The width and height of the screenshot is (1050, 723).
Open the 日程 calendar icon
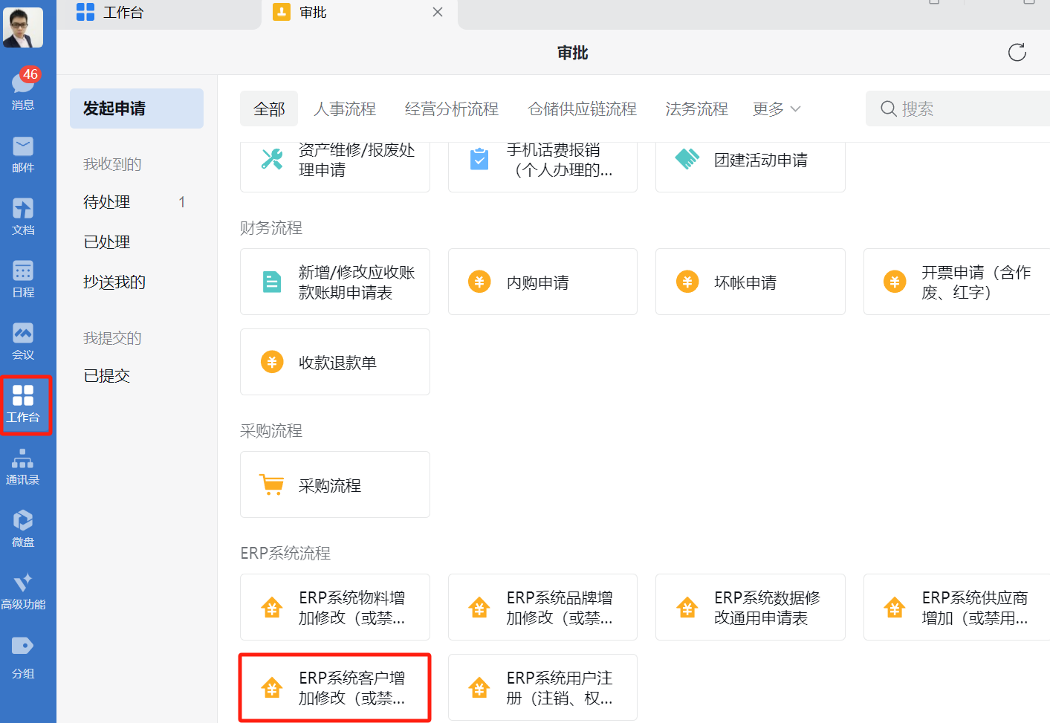[23, 279]
